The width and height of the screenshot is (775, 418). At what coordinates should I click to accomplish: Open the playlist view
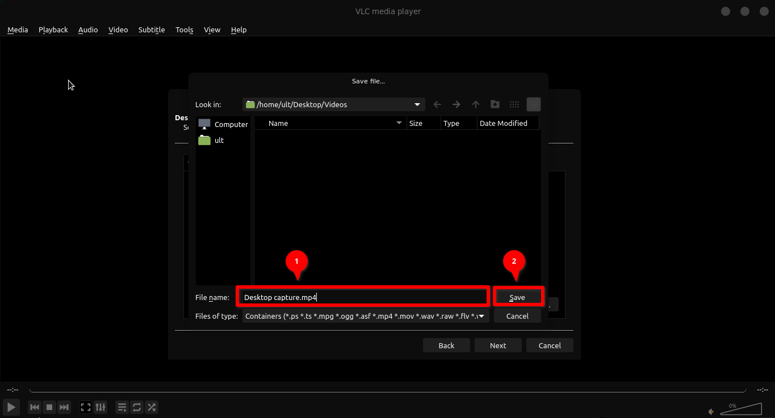(x=122, y=407)
